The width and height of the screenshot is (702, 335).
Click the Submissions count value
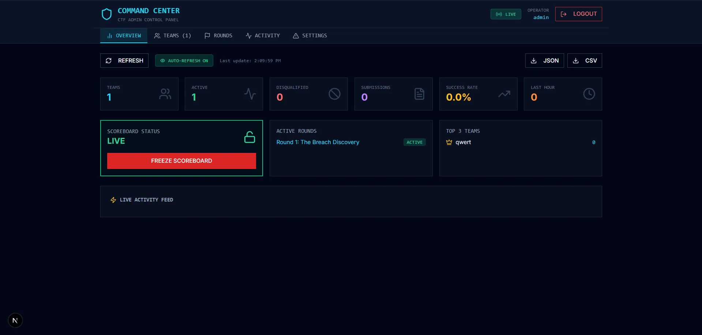(364, 97)
